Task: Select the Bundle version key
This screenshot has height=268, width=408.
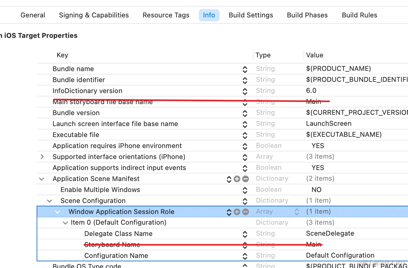Action: [76, 113]
